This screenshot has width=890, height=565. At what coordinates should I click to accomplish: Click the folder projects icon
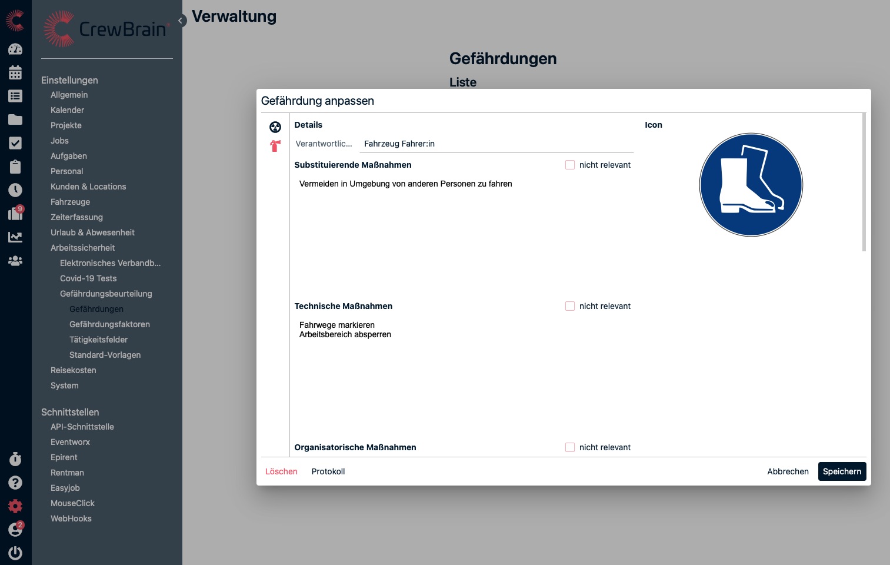(15, 120)
